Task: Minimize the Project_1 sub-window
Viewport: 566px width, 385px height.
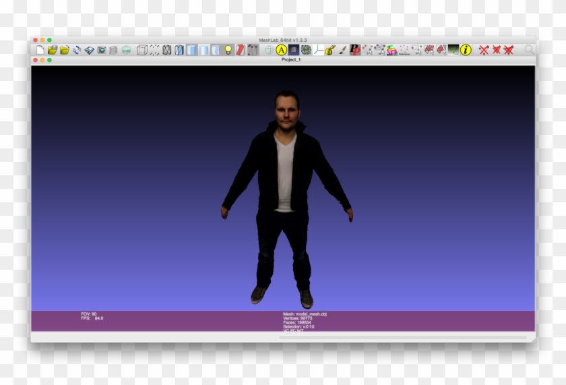Action: click(42, 60)
